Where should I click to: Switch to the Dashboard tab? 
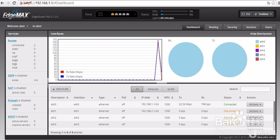pos(193,27)
